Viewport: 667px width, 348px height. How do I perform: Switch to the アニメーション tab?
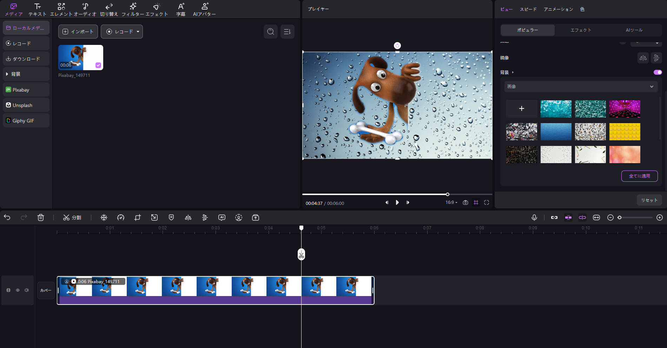coord(559,9)
